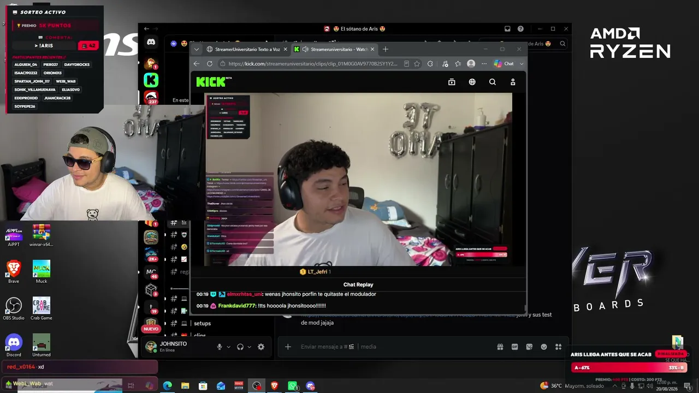The width and height of the screenshot is (699, 393).
Task: Open LT_Jefri clip creator profile
Action: point(317,272)
